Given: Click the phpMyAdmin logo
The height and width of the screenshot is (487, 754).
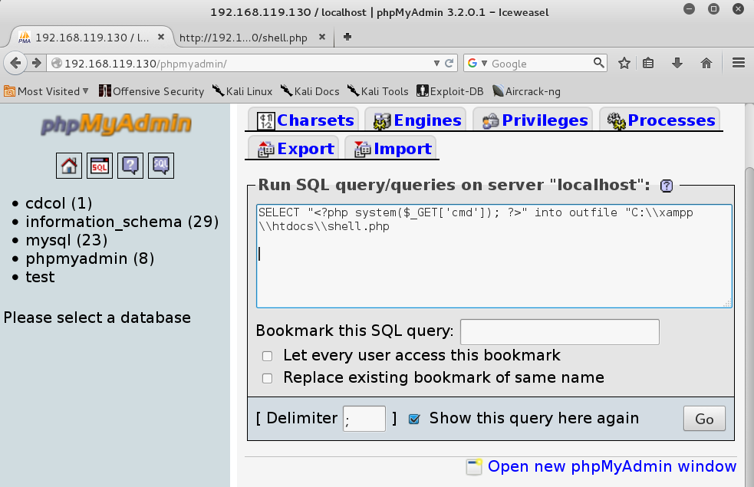Looking at the screenshot, I should [116, 124].
